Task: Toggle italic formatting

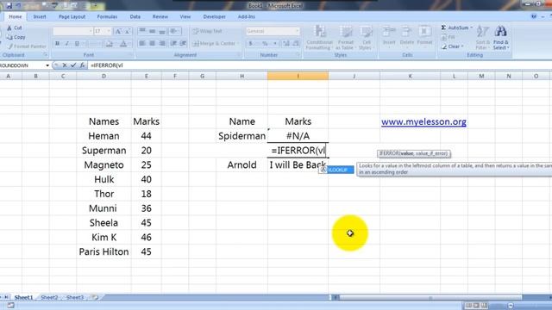Action: pyautogui.click(x=67, y=44)
